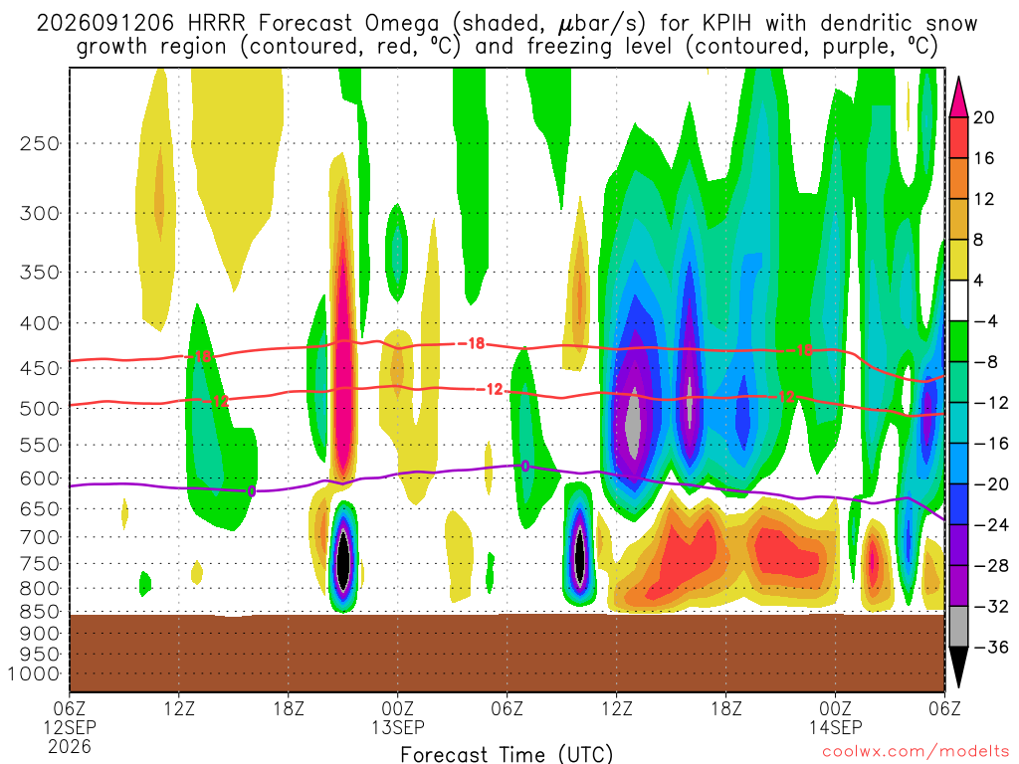Select the gray -32 to -36 colorbar swatch
The height and width of the screenshot is (764, 1019).
click(x=958, y=627)
